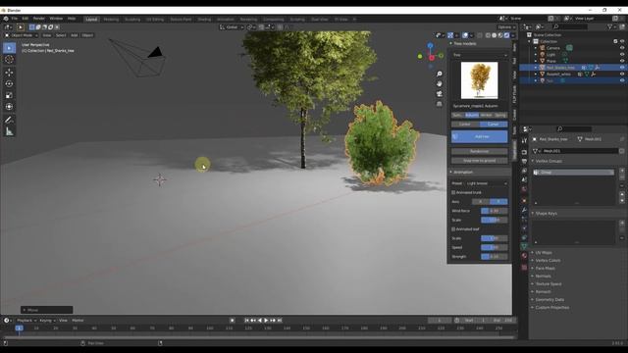This screenshot has width=628, height=353.
Task: Open the Output properties tab icon
Action: (x=524, y=161)
